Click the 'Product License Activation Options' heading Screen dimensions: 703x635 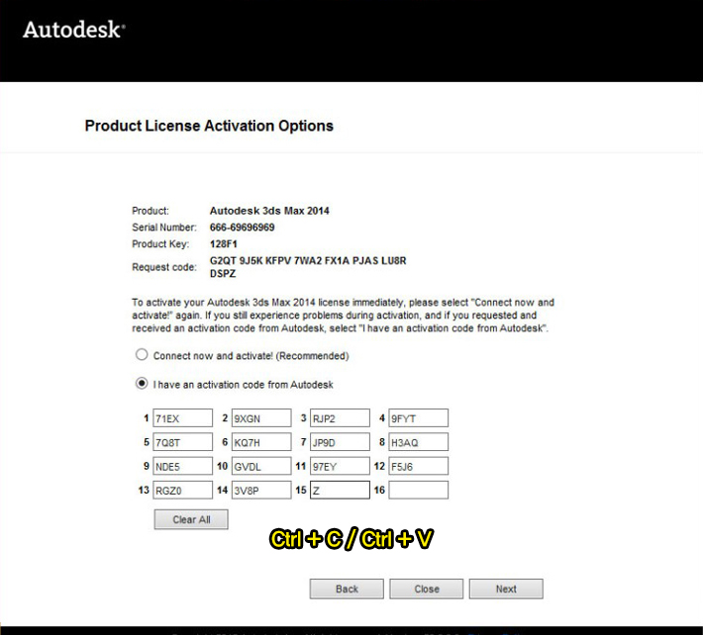209,126
